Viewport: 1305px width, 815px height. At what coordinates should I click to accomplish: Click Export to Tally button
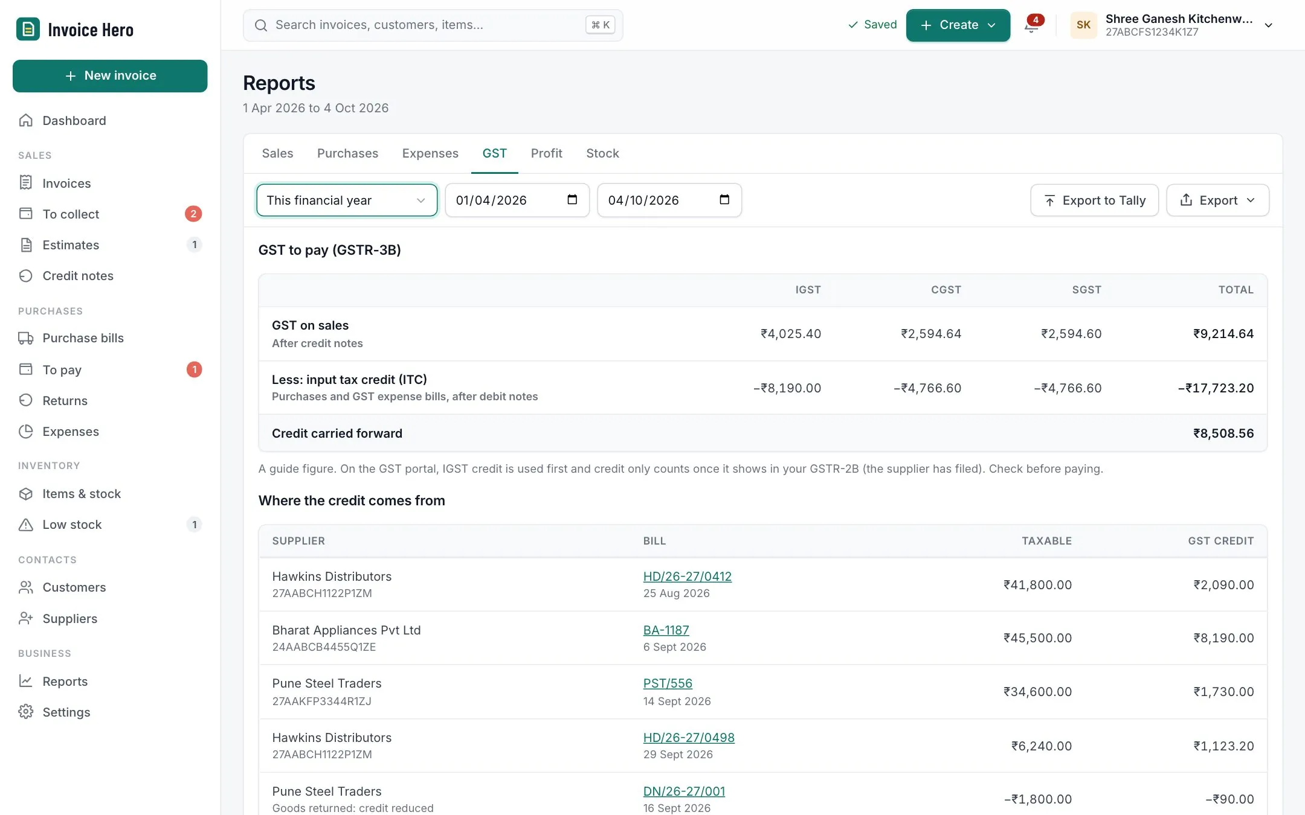(1094, 200)
